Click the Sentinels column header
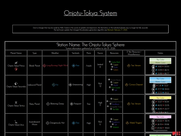 (x=76, y=53)
